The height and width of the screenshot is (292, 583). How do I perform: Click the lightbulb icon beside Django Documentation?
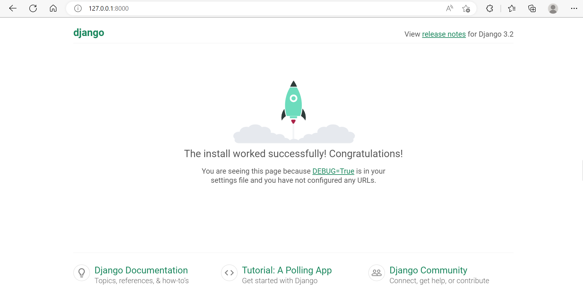82,273
